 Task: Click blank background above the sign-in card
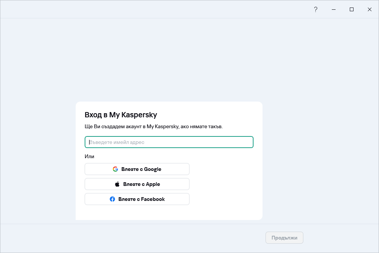tap(169, 60)
